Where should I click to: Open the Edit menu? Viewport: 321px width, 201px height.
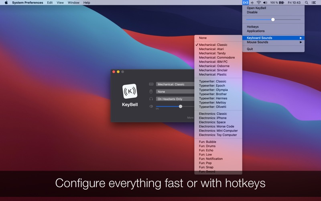point(50,3)
